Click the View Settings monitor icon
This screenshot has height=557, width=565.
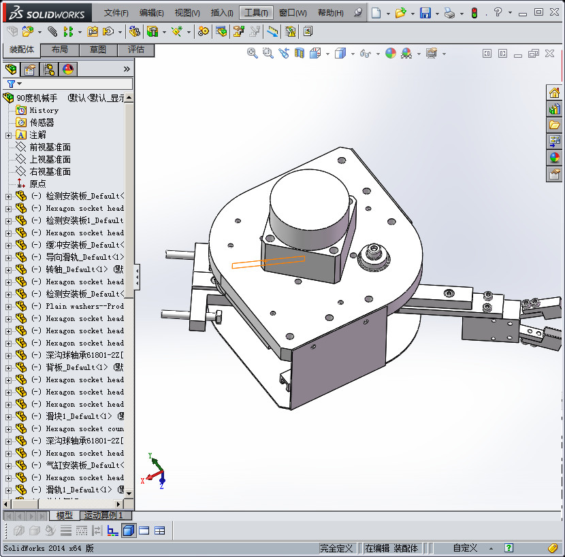coord(432,53)
